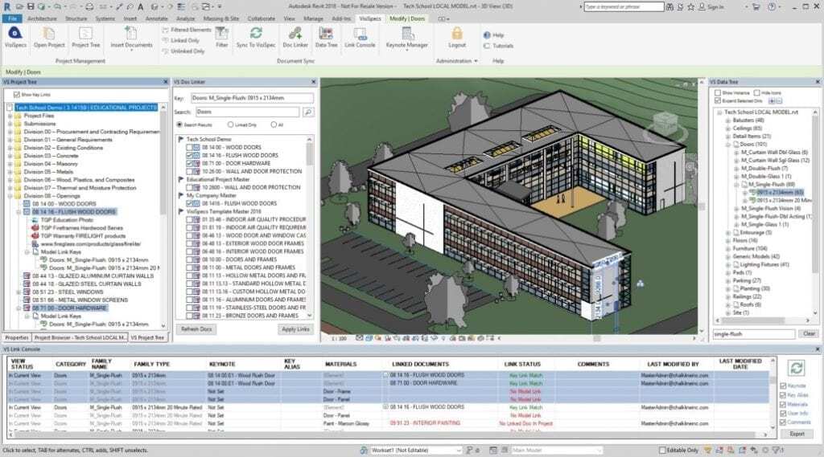Click the Logout padlock icon

pos(457,34)
